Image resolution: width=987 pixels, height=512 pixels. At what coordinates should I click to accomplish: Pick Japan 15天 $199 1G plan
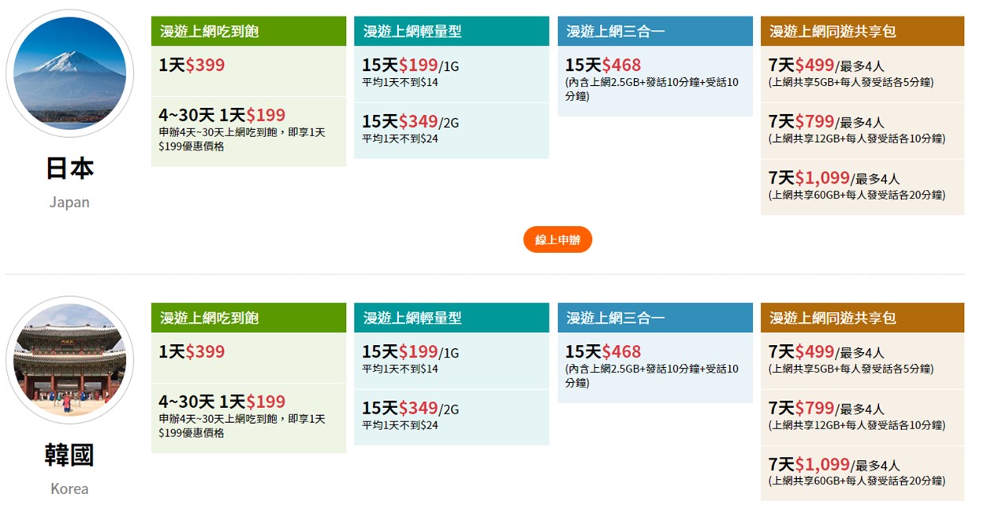click(451, 74)
